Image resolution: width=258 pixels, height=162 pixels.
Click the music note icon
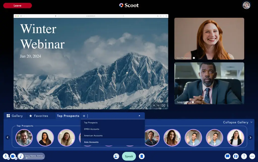[x=21, y=156]
